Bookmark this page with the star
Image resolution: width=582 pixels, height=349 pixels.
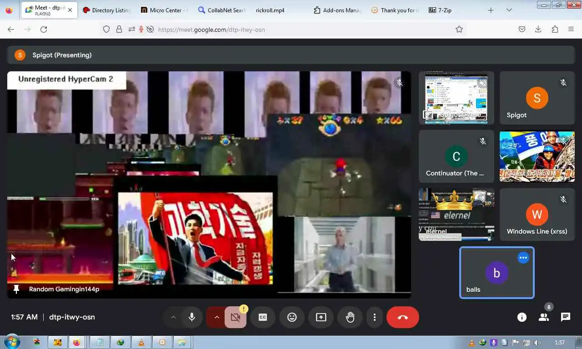tap(459, 29)
